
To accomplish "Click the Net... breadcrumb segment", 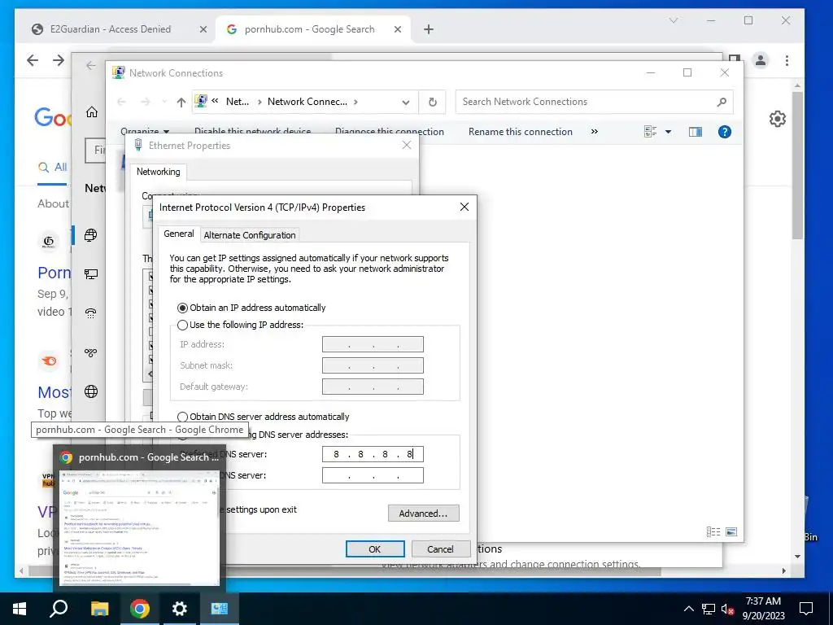I will pos(238,102).
